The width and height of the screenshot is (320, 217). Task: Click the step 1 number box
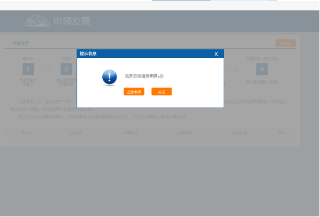click(x=28, y=69)
